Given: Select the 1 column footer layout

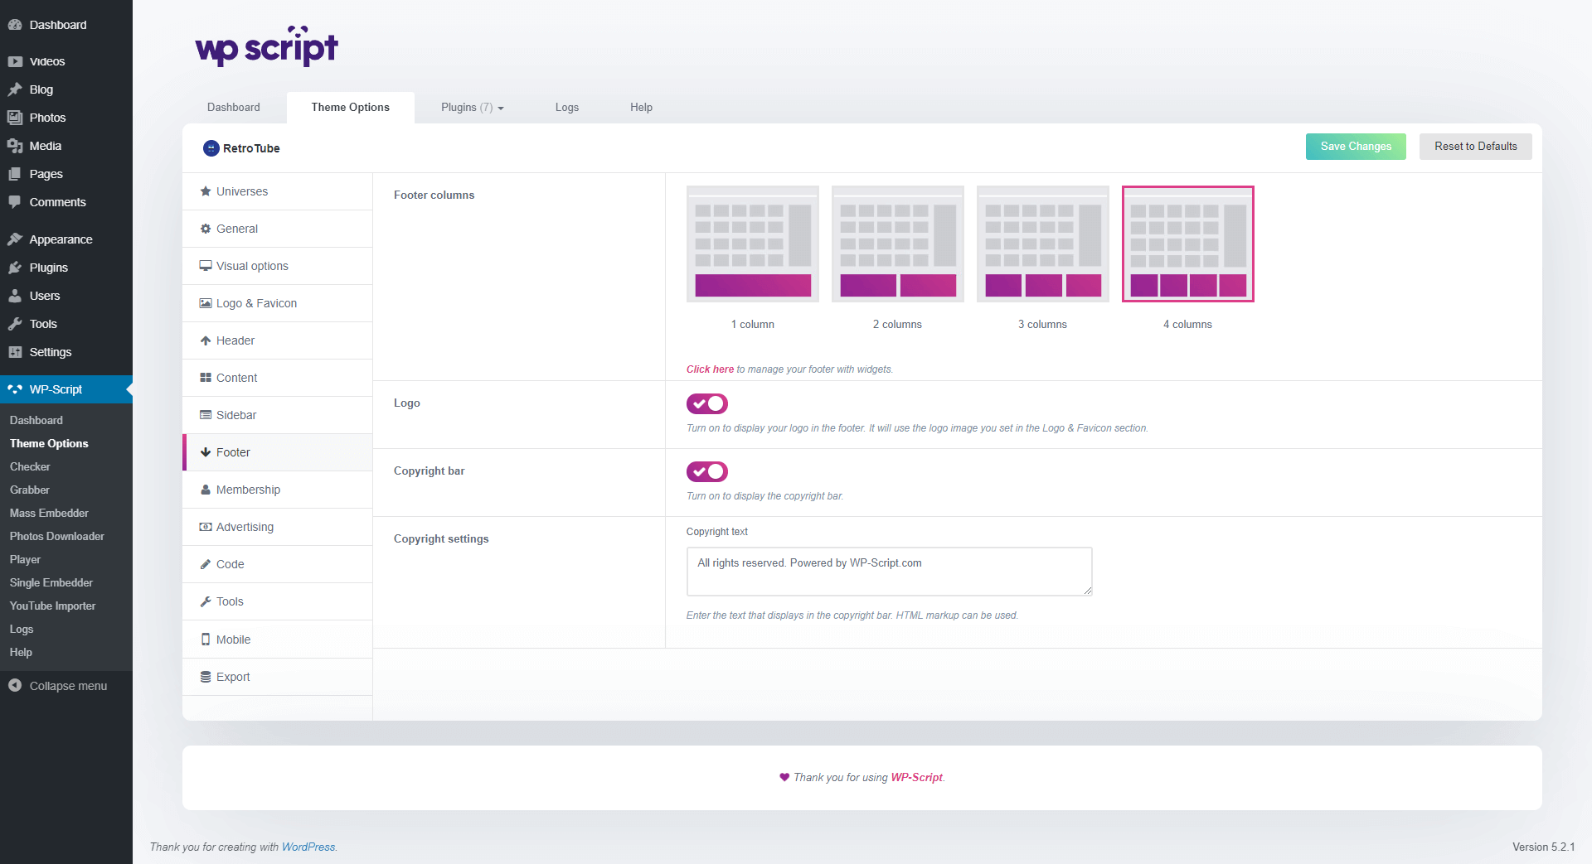Looking at the screenshot, I should [x=753, y=244].
